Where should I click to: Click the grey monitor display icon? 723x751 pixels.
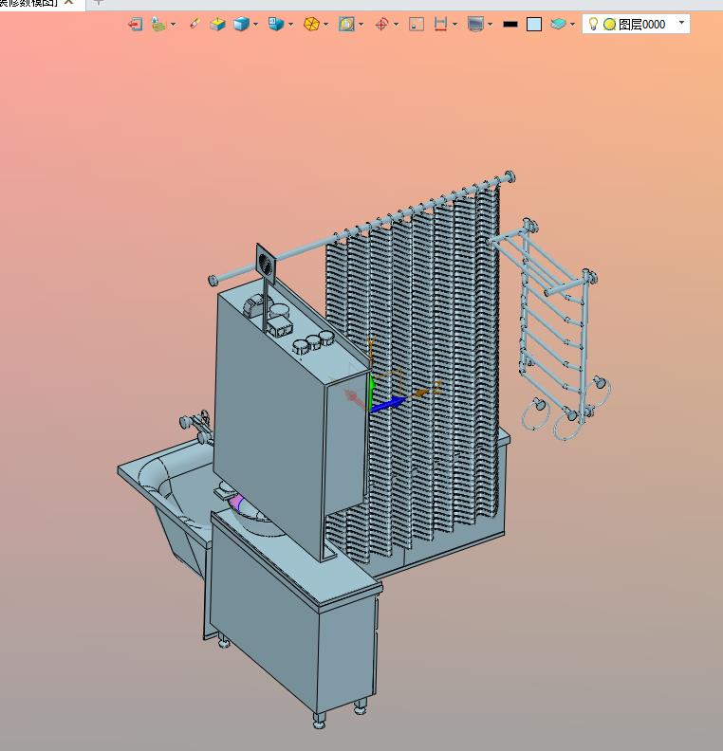475,24
